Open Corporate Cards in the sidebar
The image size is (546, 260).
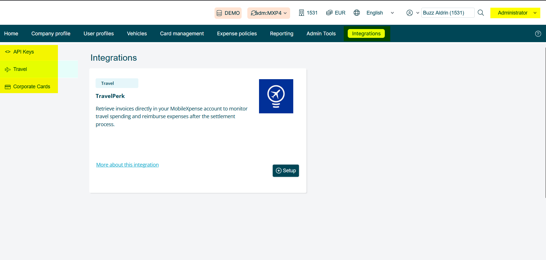click(x=31, y=87)
